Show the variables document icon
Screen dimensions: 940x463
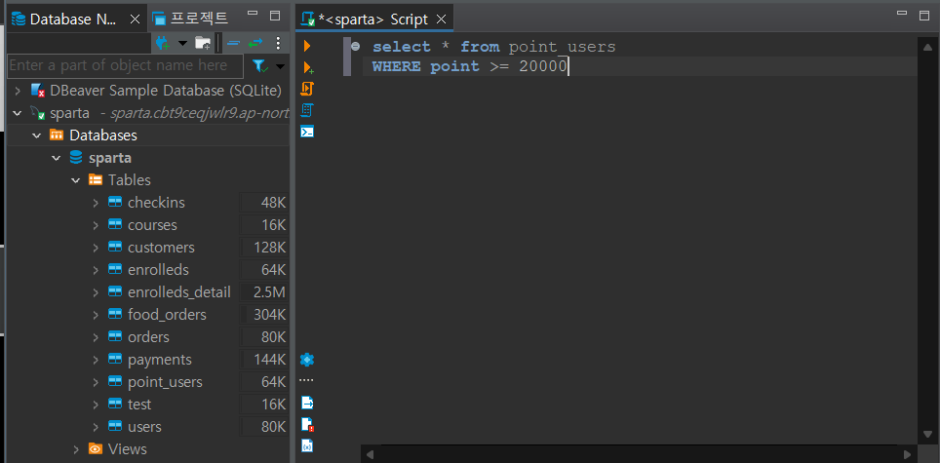tap(307, 445)
